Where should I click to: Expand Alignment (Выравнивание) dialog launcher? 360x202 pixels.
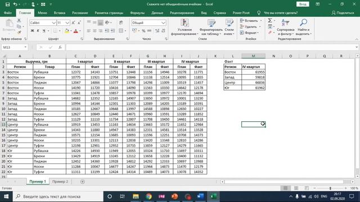click(x=128, y=39)
